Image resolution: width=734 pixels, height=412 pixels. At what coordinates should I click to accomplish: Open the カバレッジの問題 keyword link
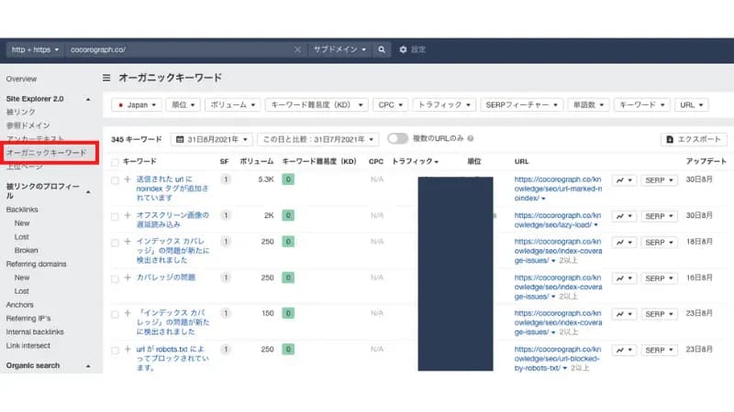[x=167, y=277]
